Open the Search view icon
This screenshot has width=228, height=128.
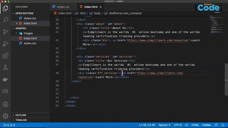5,20
